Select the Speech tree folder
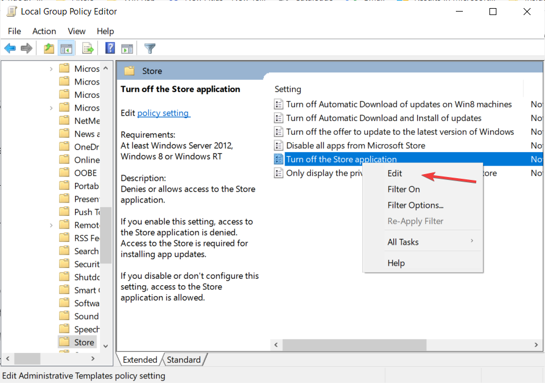 87,329
